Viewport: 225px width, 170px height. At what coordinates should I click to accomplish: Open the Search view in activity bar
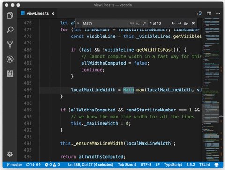pyautogui.click(x=10, y=30)
